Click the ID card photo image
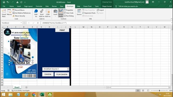Viewport: 173px width, 97px height. point(20,50)
